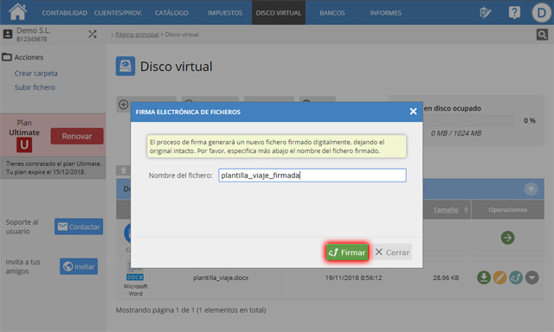
Task: Expand more options arrow for plantilla_viaje.docx
Action: (531, 278)
